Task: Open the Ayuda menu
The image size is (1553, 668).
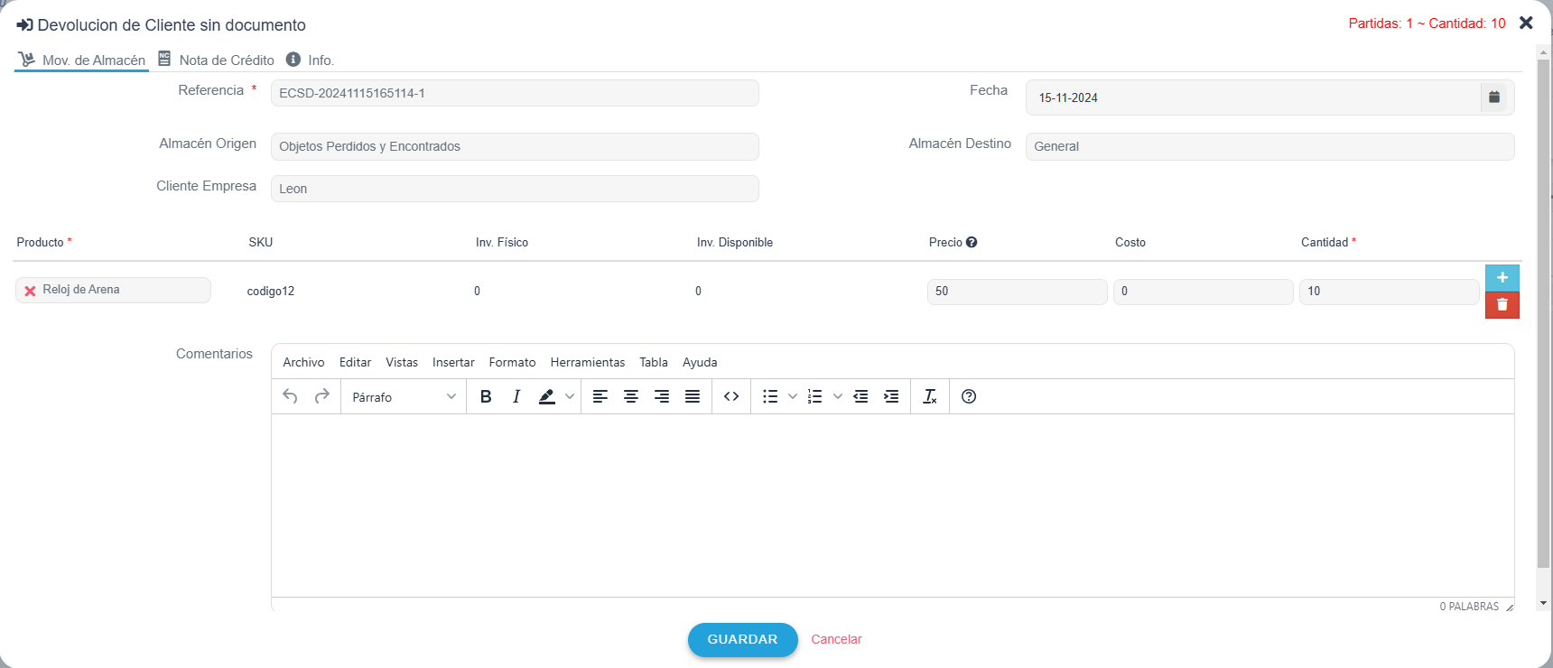Action: [x=700, y=362]
